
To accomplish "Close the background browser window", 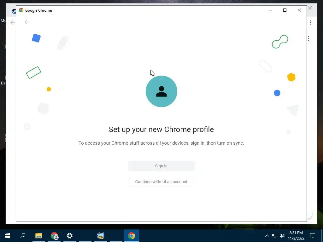I will tap(310, 8).
